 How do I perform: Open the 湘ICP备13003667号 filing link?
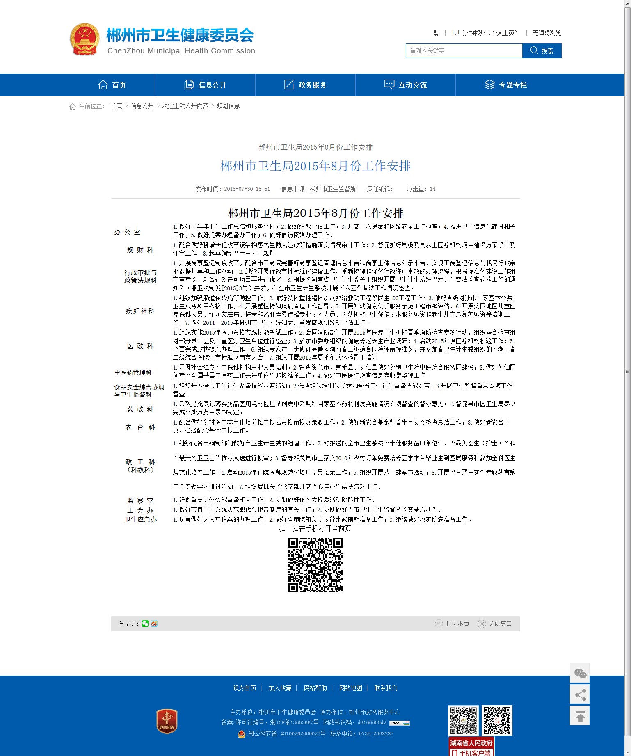pos(294,723)
